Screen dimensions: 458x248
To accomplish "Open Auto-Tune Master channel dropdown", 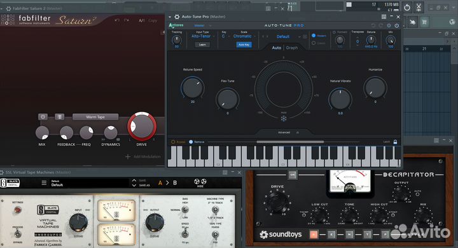I will coord(202,25).
